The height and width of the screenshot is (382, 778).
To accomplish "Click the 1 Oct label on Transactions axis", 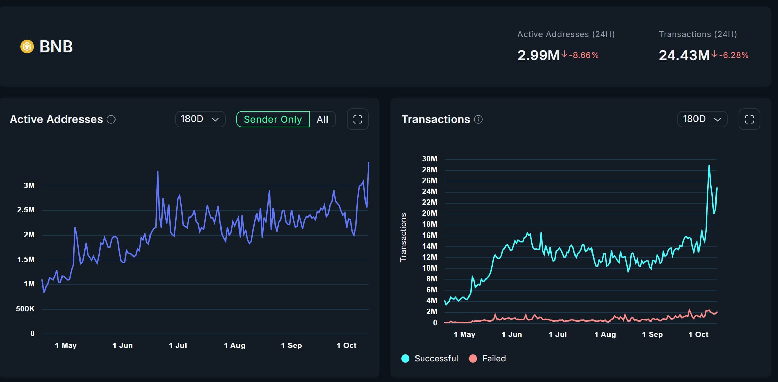I will (x=698, y=334).
